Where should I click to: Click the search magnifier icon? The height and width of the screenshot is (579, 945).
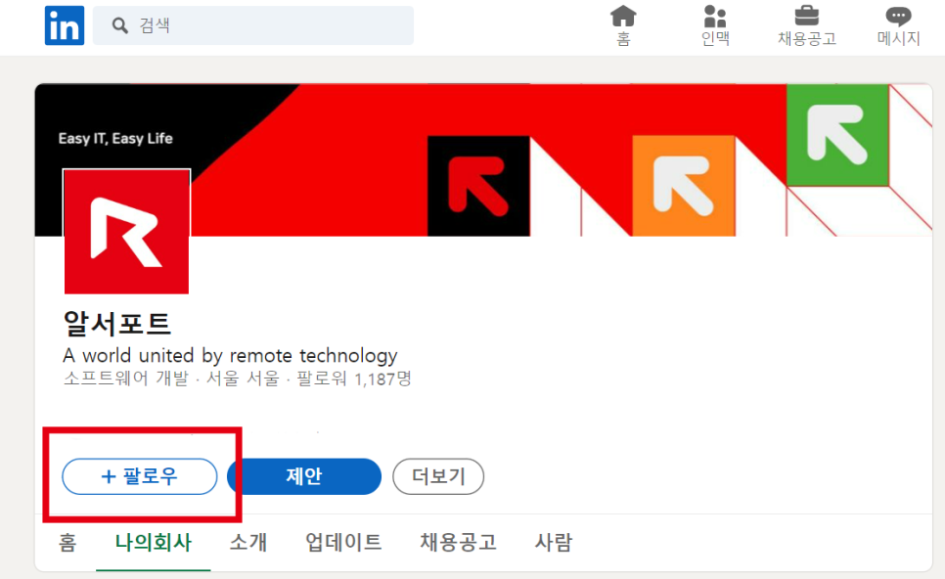tap(120, 25)
